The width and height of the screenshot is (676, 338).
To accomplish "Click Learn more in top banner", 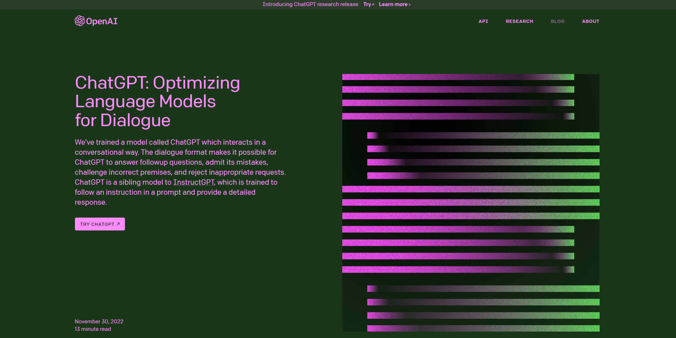I will click(x=395, y=4).
